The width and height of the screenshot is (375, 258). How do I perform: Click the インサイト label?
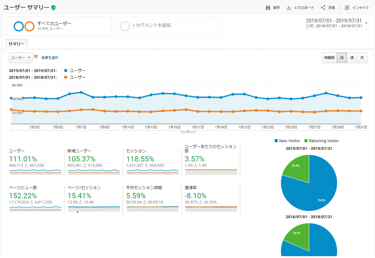[x=360, y=8]
